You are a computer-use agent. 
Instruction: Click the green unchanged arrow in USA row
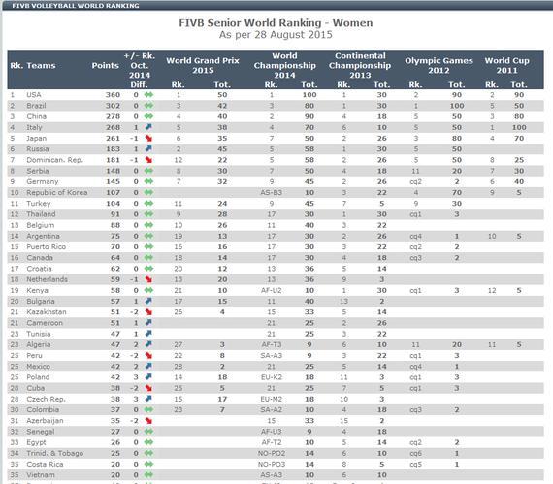[148, 94]
